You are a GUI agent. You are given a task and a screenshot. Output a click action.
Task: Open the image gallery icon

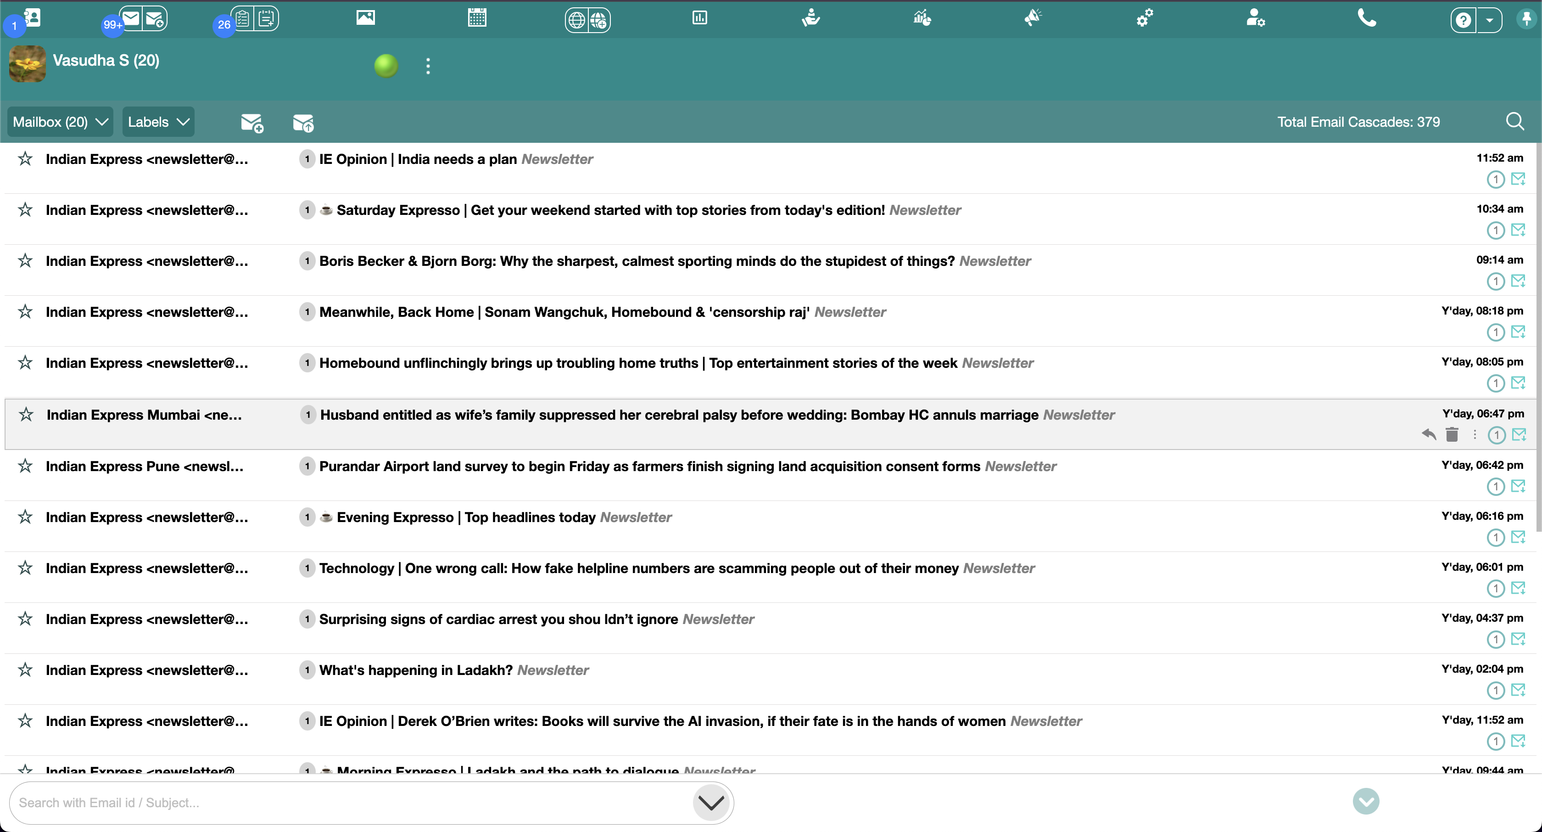[365, 18]
